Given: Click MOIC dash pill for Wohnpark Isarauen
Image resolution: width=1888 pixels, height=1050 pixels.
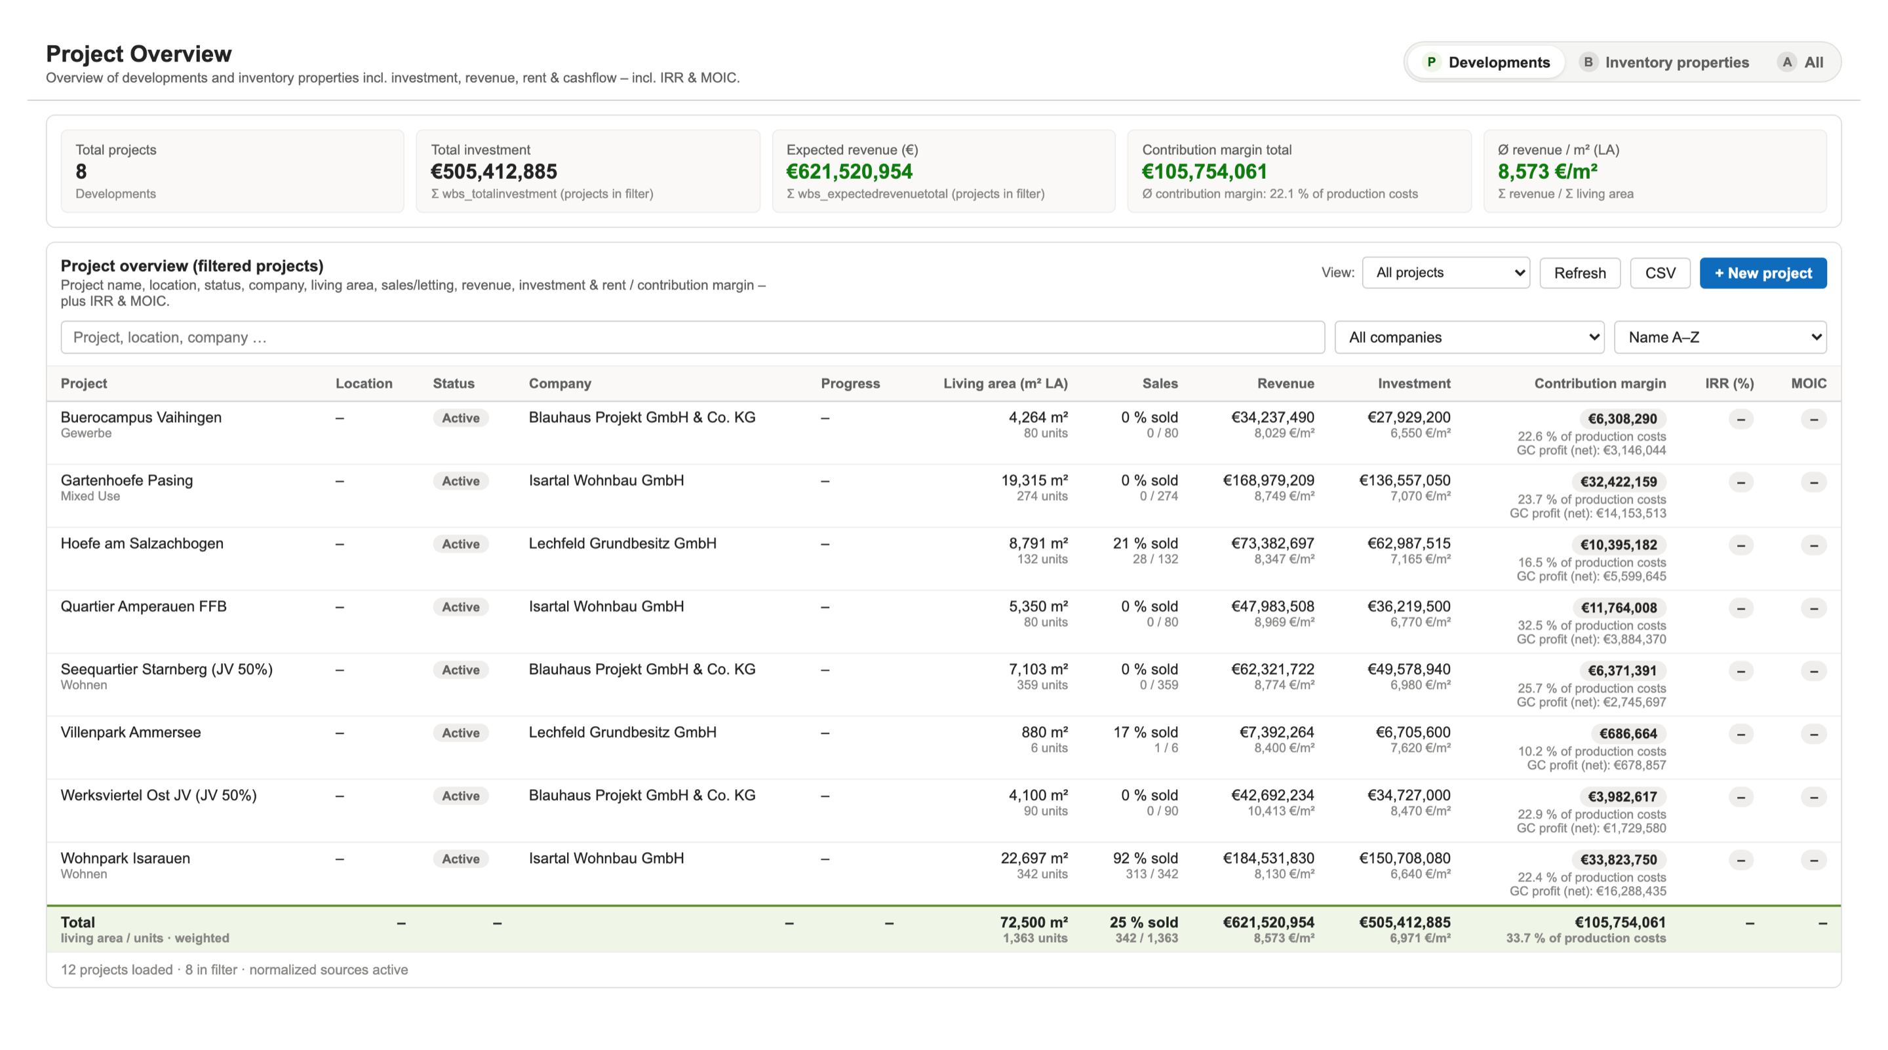Looking at the screenshot, I should (x=1814, y=861).
